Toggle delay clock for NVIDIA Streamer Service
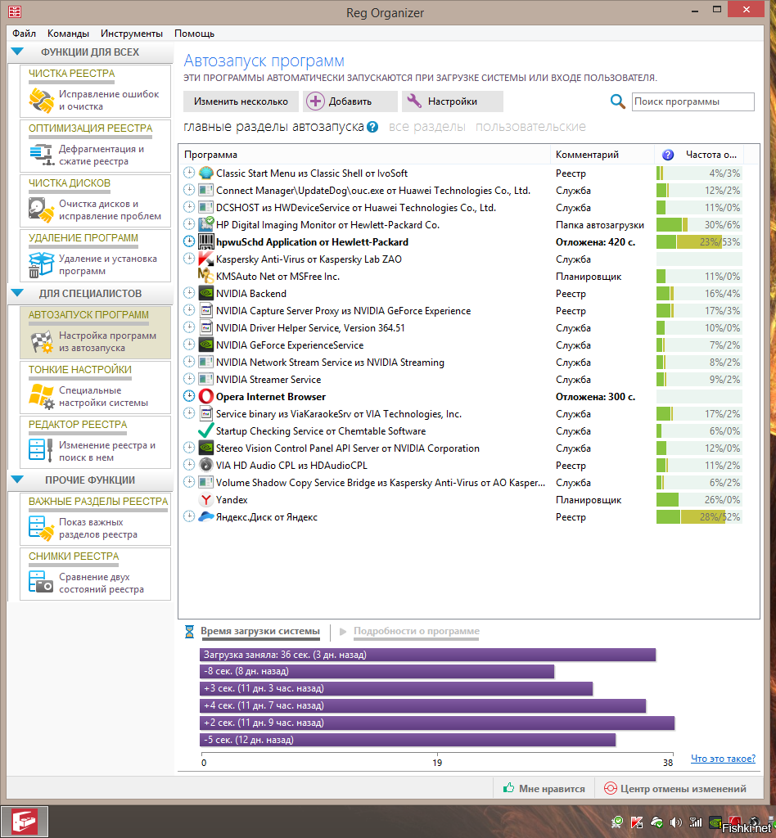Image resolution: width=776 pixels, height=838 pixels. click(x=188, y=379)
